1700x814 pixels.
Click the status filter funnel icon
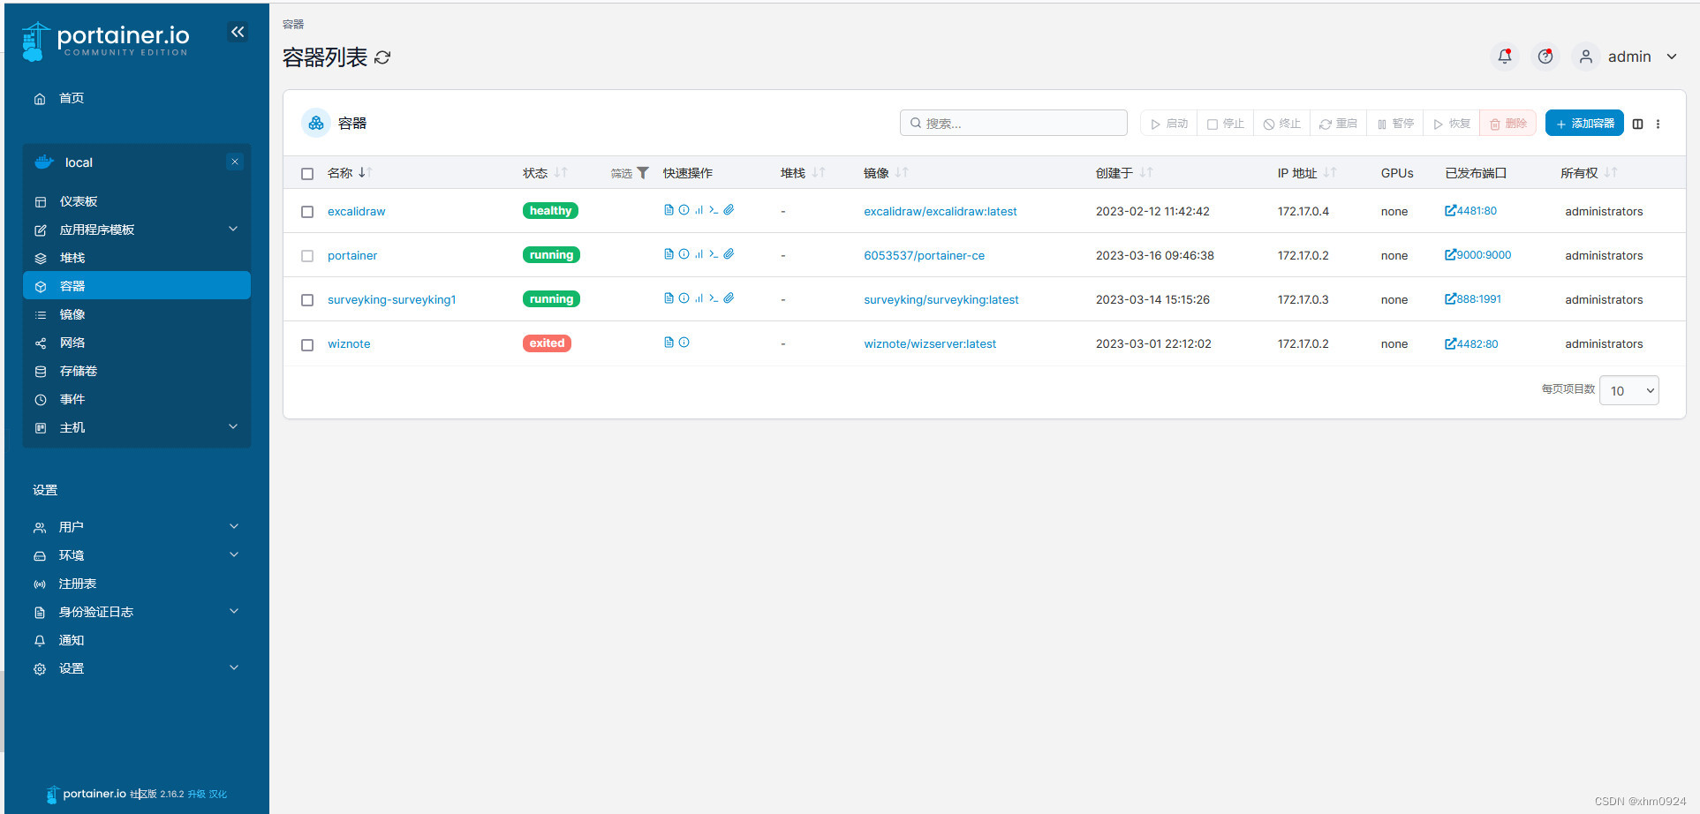coord(643,173)
